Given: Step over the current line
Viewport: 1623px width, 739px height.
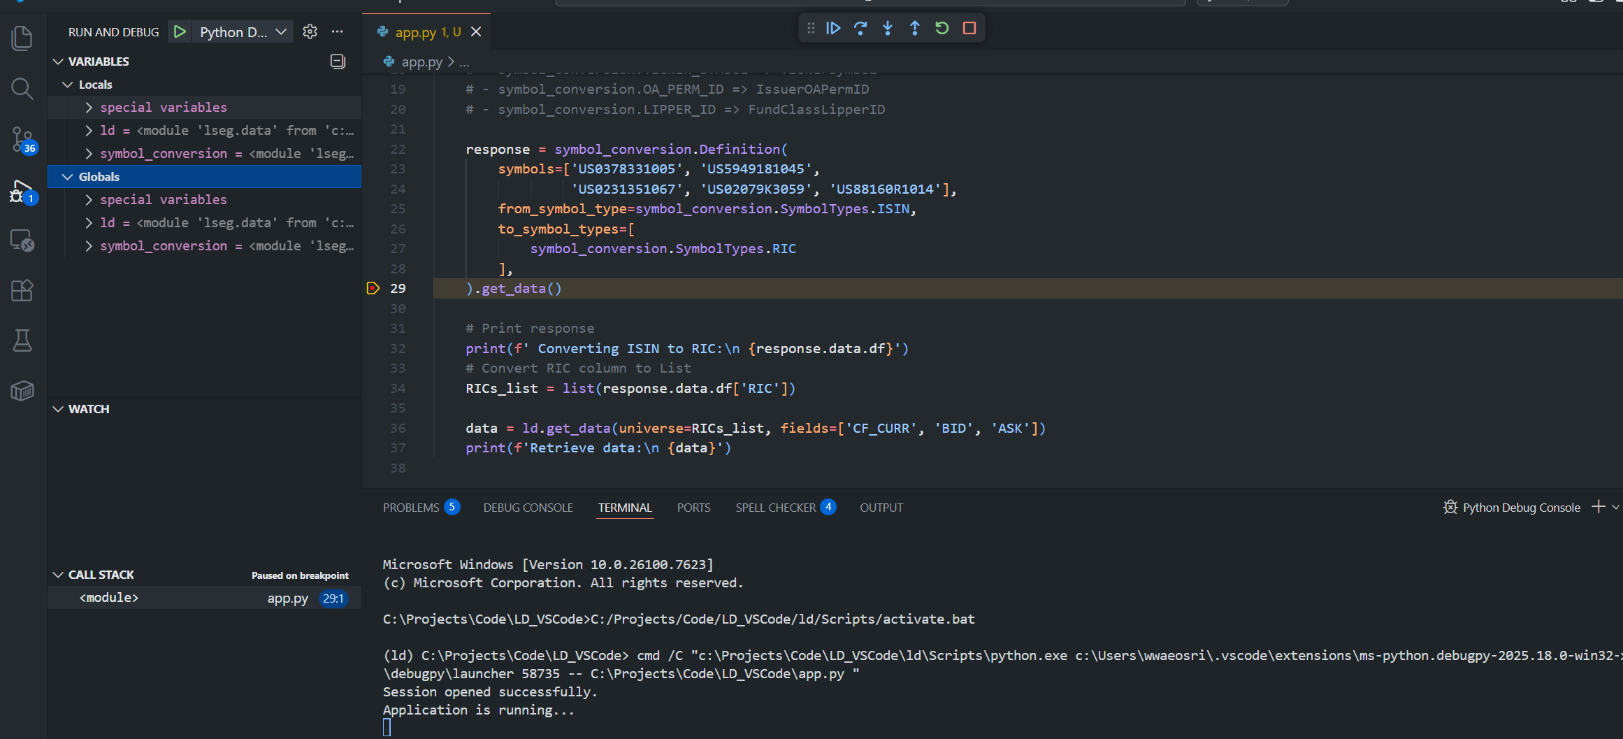Looking at the screenshot, I should point(860,28).
